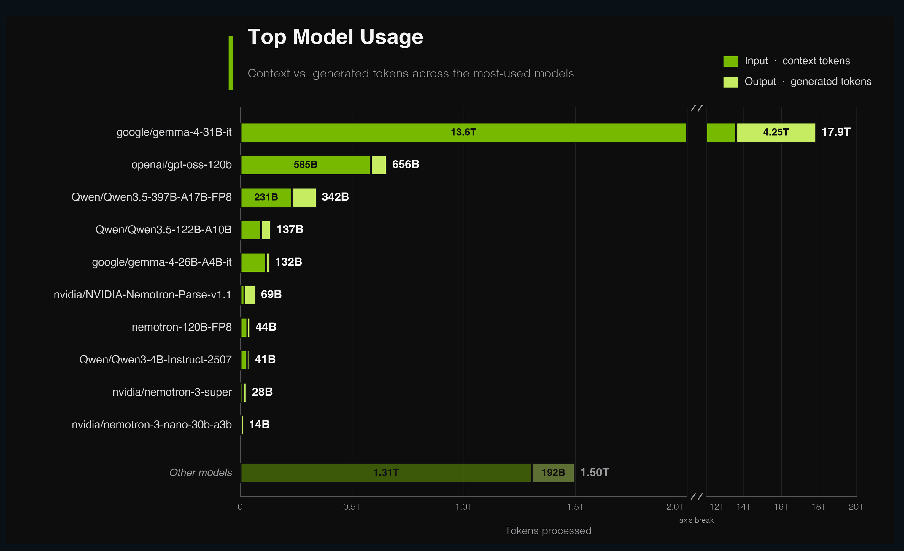Click the 17.9T total value

tap(836, 132)
